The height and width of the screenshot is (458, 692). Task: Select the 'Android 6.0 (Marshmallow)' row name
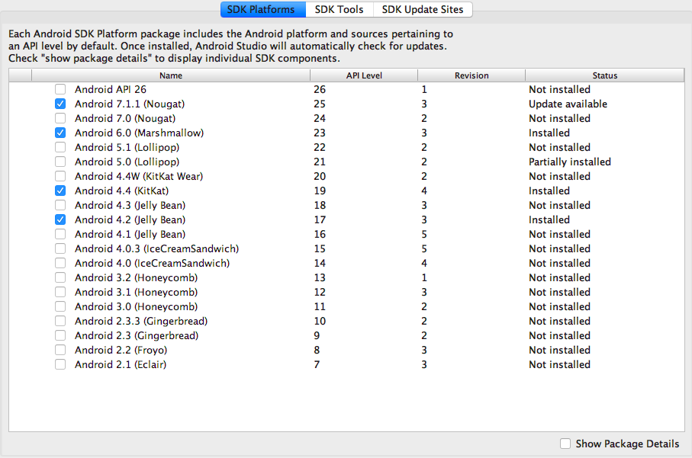tap(139, 133)
